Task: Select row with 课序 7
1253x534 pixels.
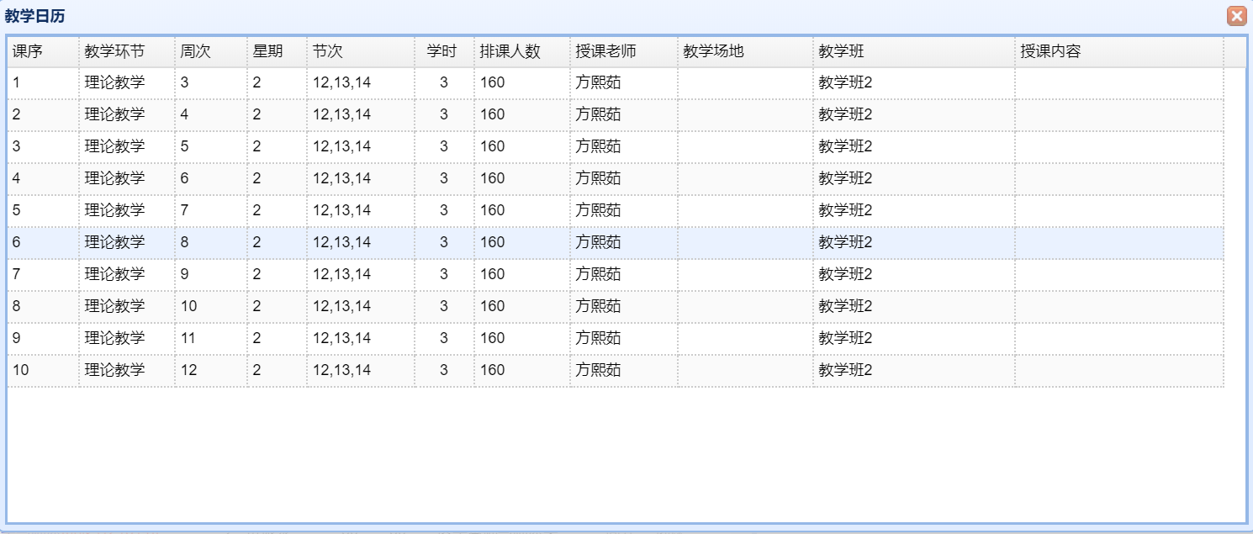Action: point(616,274)
